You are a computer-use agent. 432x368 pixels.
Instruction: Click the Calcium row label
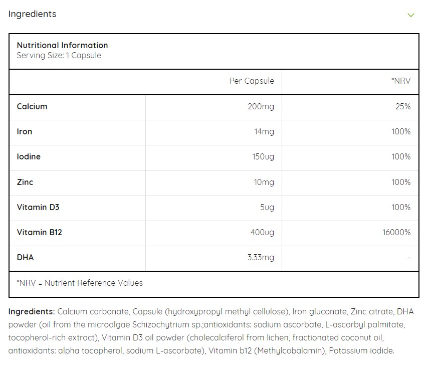coord(32,106)
